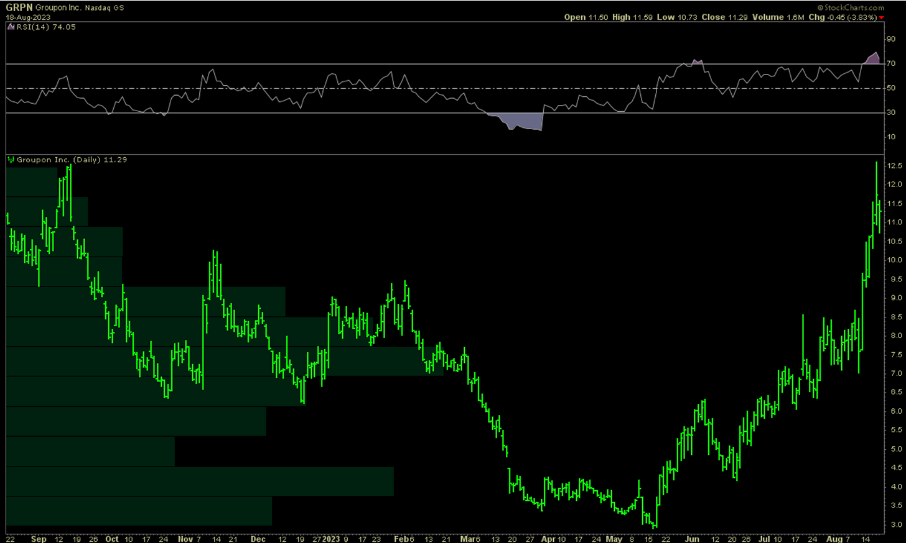This screenshot has height=543, width=906.
Task: Click the 12.5 price axis label
Action: [895, 166]
